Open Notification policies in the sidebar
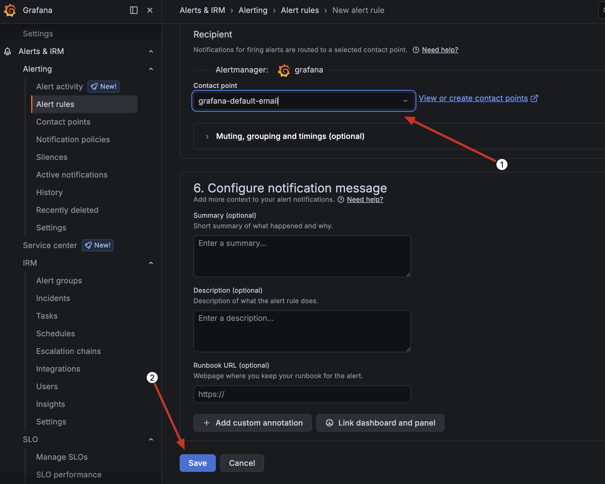The image size is (605, 484). (x=73, y=139)
